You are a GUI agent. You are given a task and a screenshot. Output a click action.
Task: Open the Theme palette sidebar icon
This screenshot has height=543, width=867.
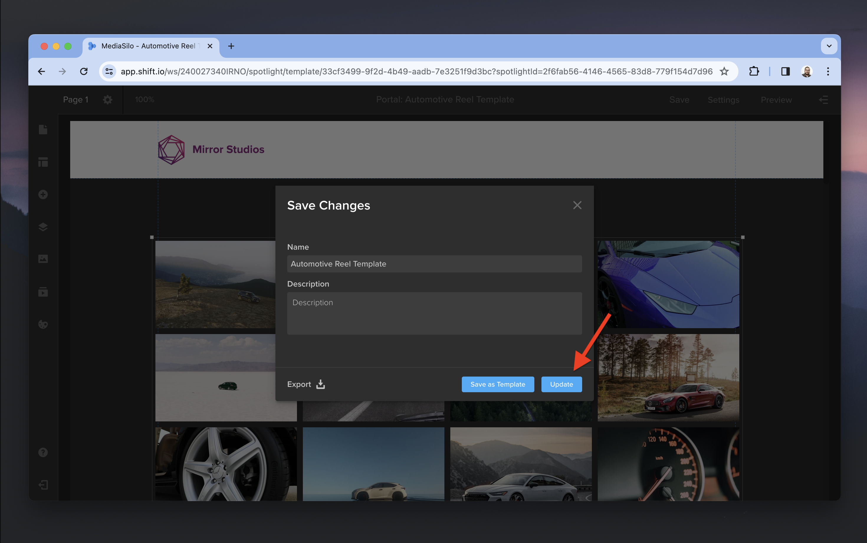(43, 324)
